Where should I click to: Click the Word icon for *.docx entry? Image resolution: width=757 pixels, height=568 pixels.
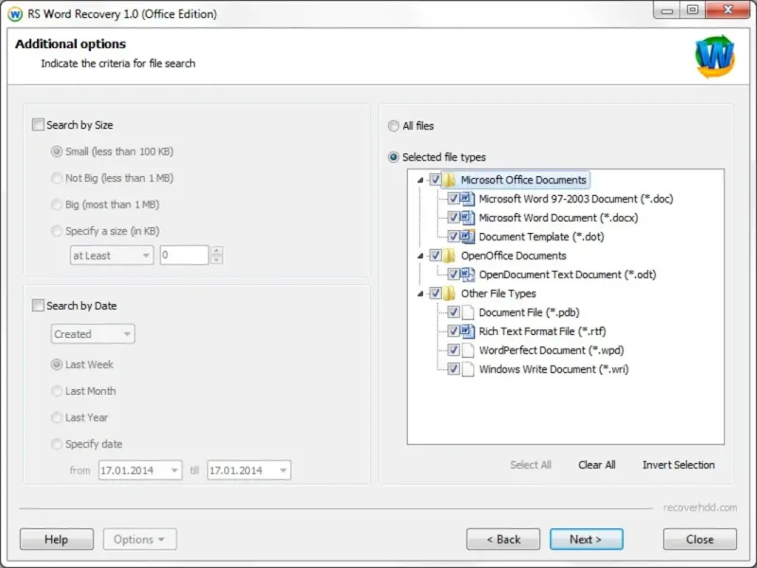467,218
